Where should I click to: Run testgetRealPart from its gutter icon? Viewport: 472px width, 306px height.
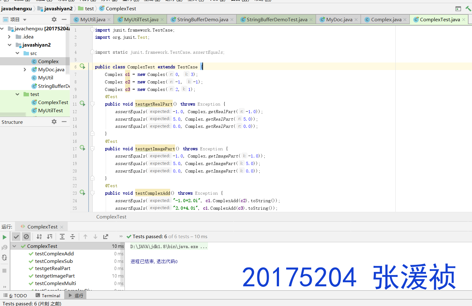click(83, 103)
